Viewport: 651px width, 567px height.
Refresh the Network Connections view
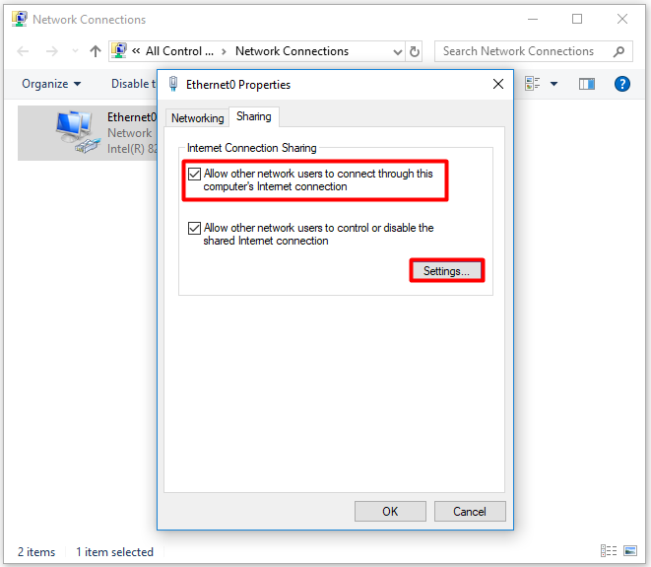pyautogui.click(x=415, y=52)
